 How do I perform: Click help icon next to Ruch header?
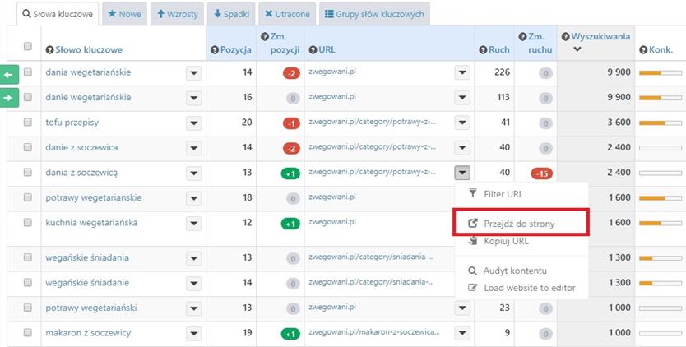(x=483, y=50)
